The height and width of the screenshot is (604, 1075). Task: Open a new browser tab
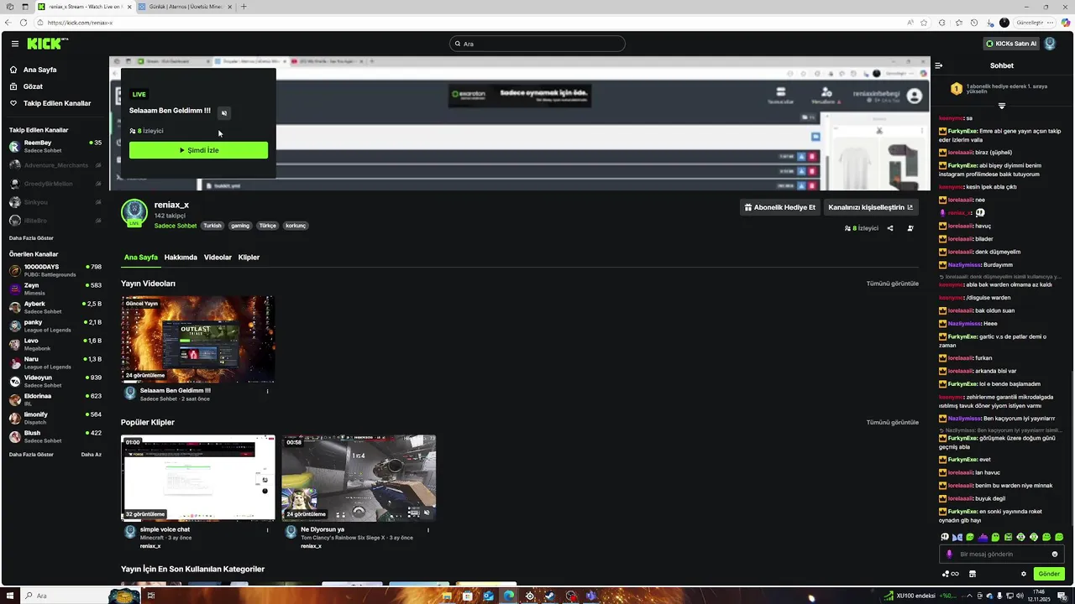(x=244, y=7)
